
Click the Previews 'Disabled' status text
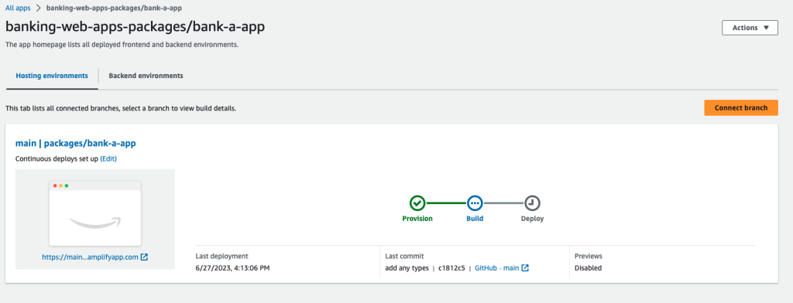589,268
